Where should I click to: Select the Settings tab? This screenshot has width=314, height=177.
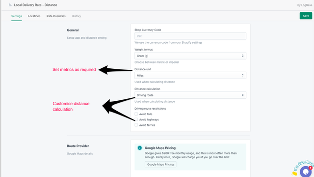(x=16, y=16)
